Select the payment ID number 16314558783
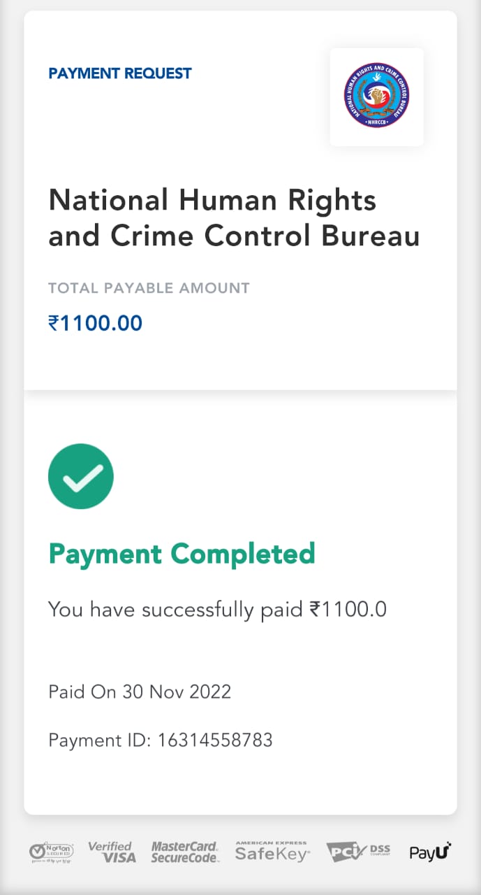This screenshot has width=481, height=895. point(215,740)
